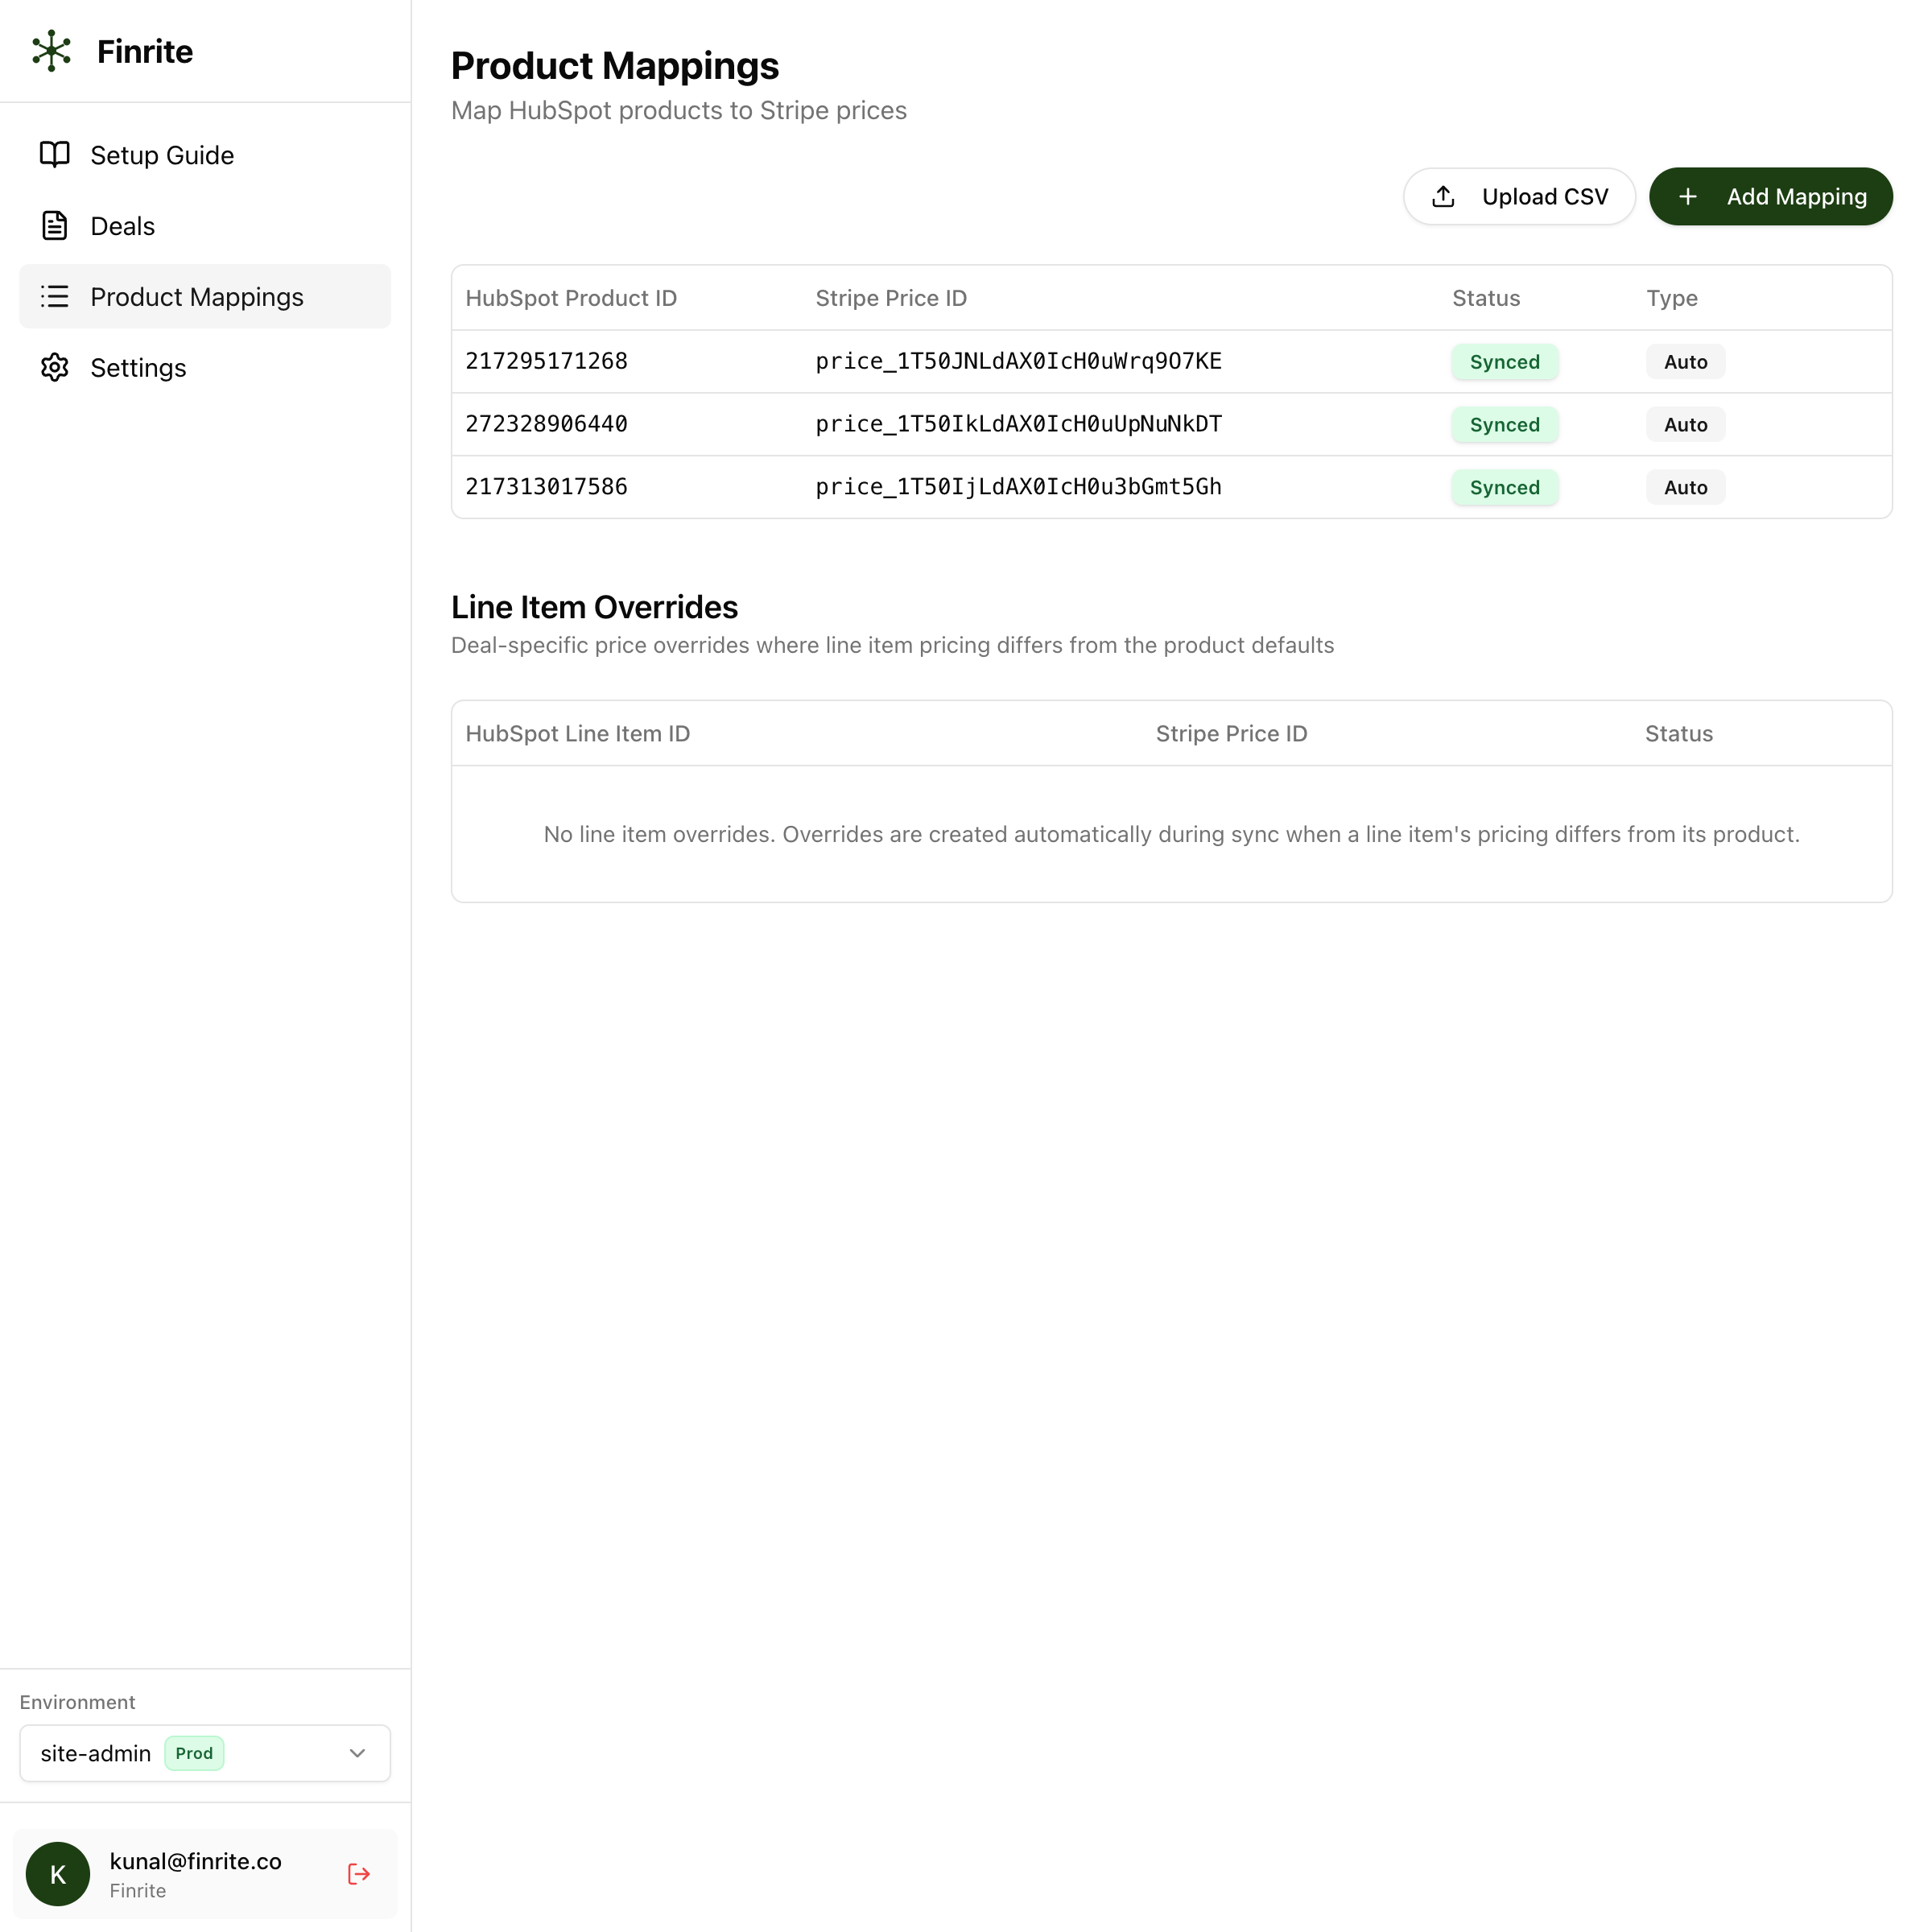
Task: Click the plus icon on Add Mapping
Action: point(1689,196)
